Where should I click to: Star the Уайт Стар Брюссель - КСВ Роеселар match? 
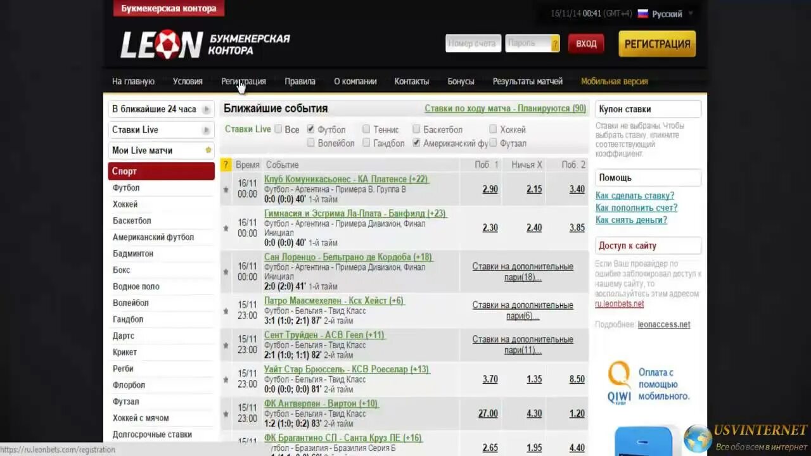(x=226, y=379)
